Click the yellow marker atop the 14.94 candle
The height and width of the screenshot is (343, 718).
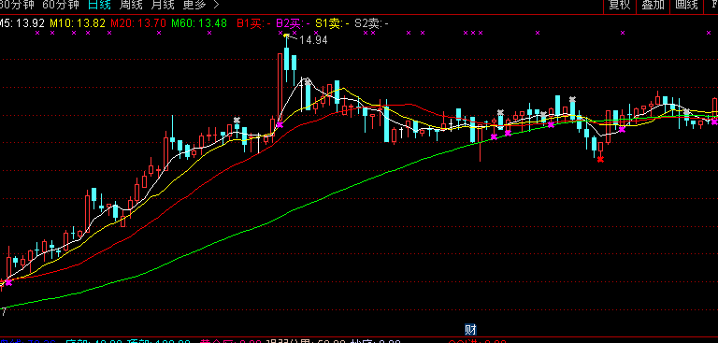(287, 35)
